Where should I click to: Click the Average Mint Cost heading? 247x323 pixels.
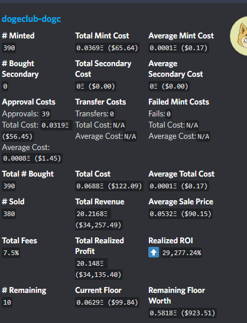pos(181,36)
